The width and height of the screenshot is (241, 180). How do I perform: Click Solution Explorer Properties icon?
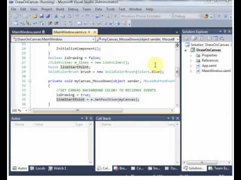point(187,38)
